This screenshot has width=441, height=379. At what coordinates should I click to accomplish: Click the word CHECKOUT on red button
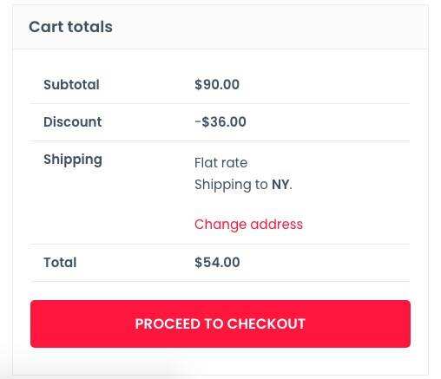[267, 323]
